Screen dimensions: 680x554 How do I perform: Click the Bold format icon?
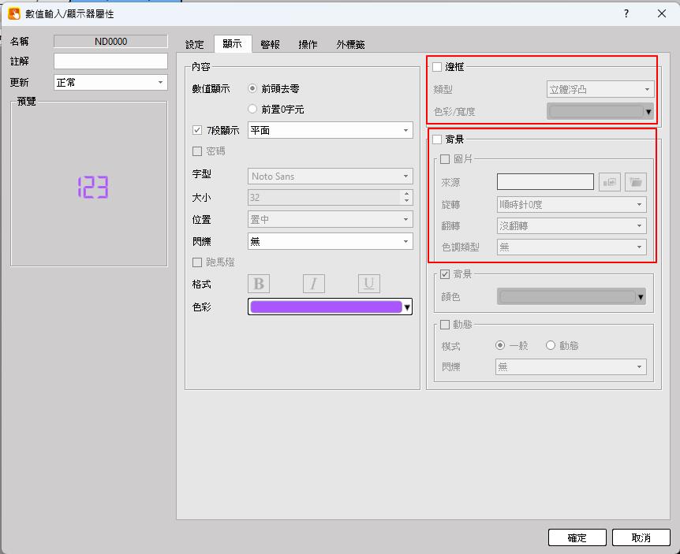pyautogui.click(x=259, y=284)
